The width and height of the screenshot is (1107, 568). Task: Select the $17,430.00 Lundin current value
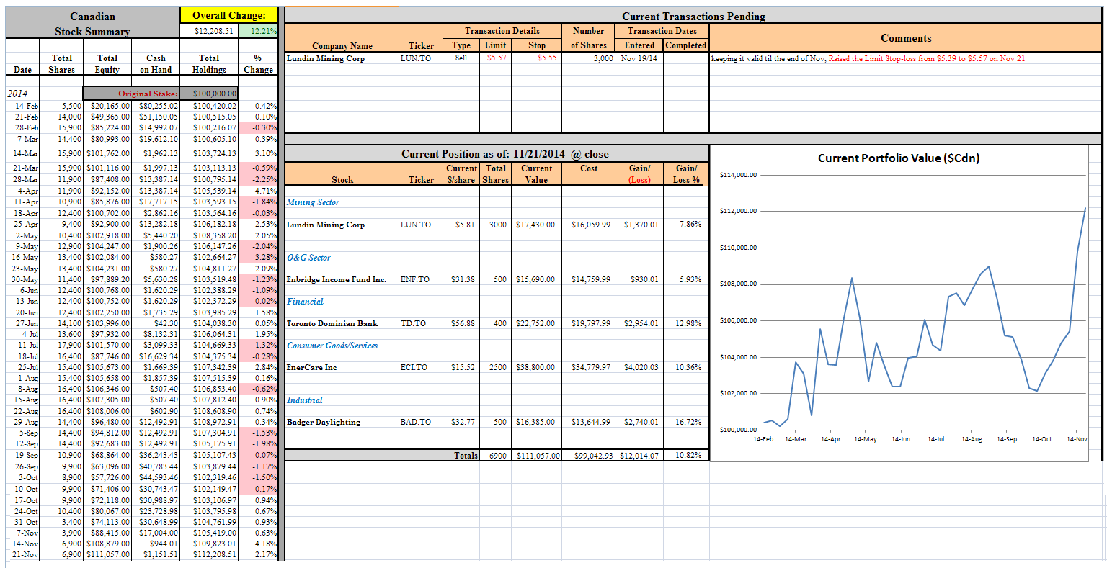tap(535, 225)
